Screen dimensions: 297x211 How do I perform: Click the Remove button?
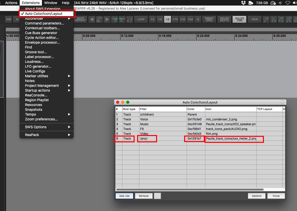point(144,196)
